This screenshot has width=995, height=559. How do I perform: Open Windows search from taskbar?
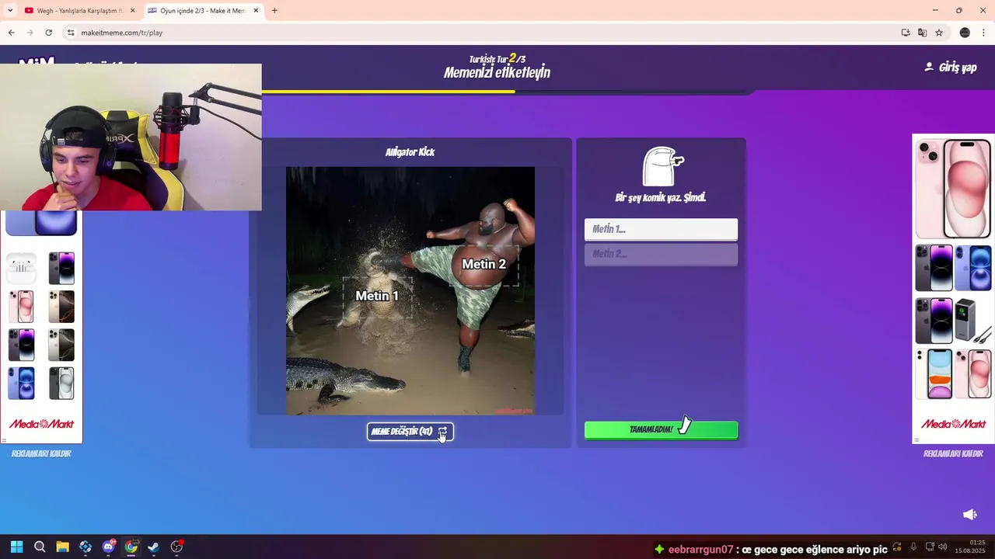point(40,547)
